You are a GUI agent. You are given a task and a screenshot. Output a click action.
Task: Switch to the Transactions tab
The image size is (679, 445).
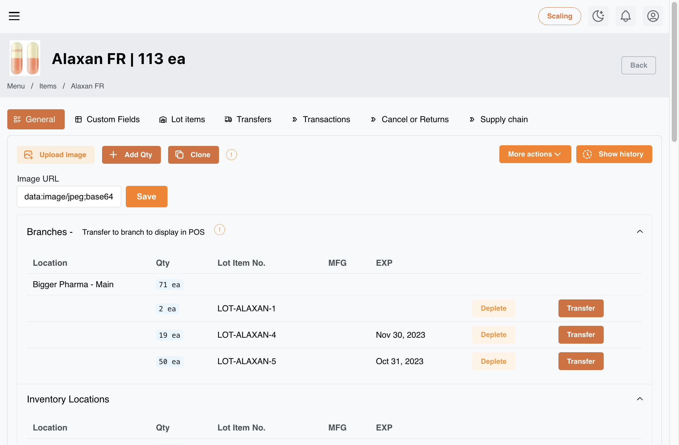(x=321, y=119)
